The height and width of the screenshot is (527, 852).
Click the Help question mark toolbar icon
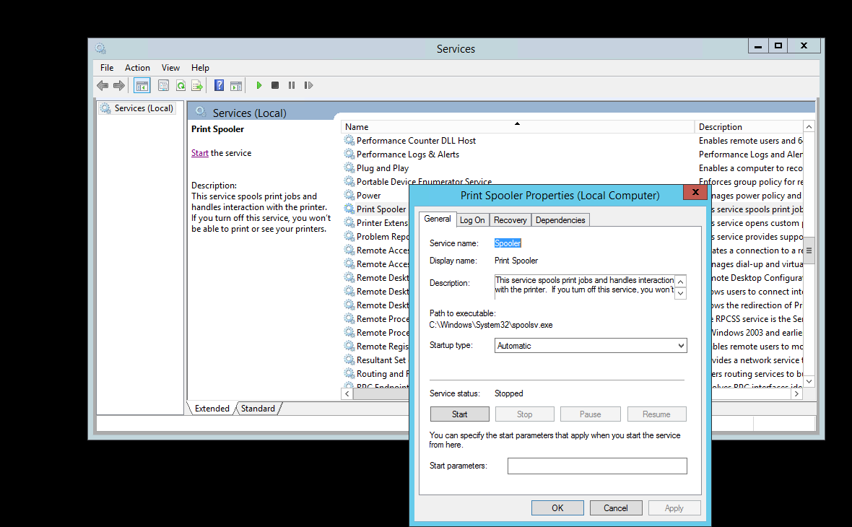click(219, 85)
